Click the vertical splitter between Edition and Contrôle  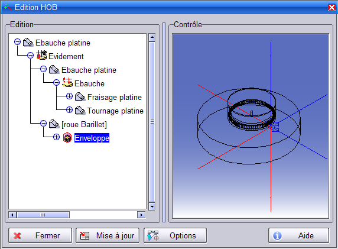click(x=164, y=122)
